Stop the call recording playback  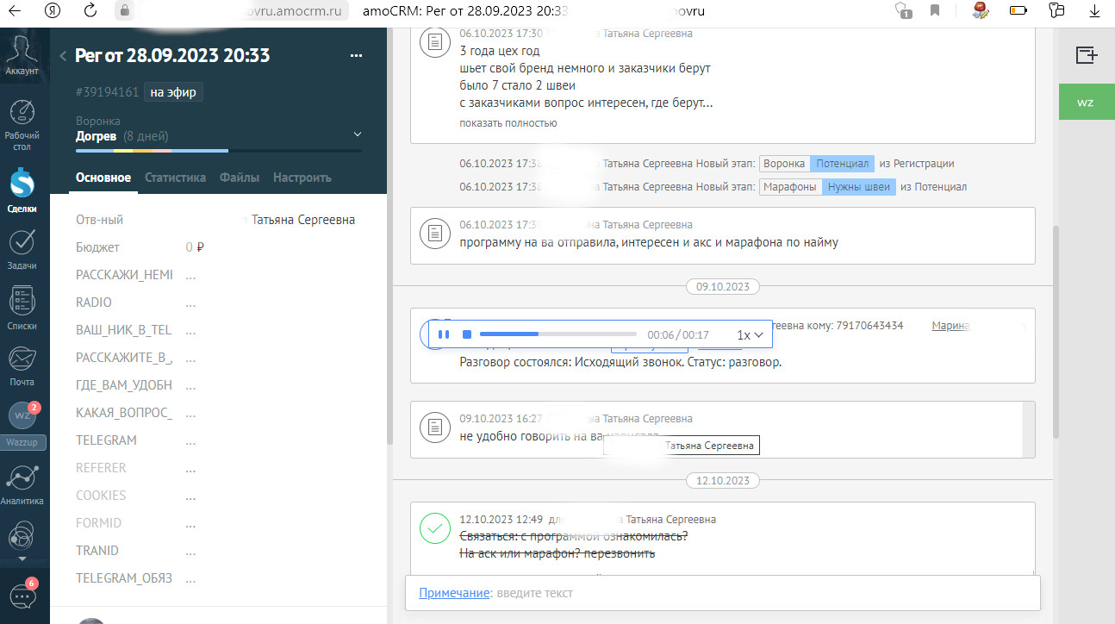pyautogui.click(x=467, y=334)
